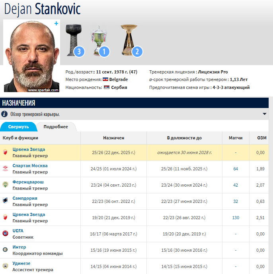Click the НАЗНАЧЕНИЯ section header
The width and height of the screenshot is (273, 274).
(19, 103)
